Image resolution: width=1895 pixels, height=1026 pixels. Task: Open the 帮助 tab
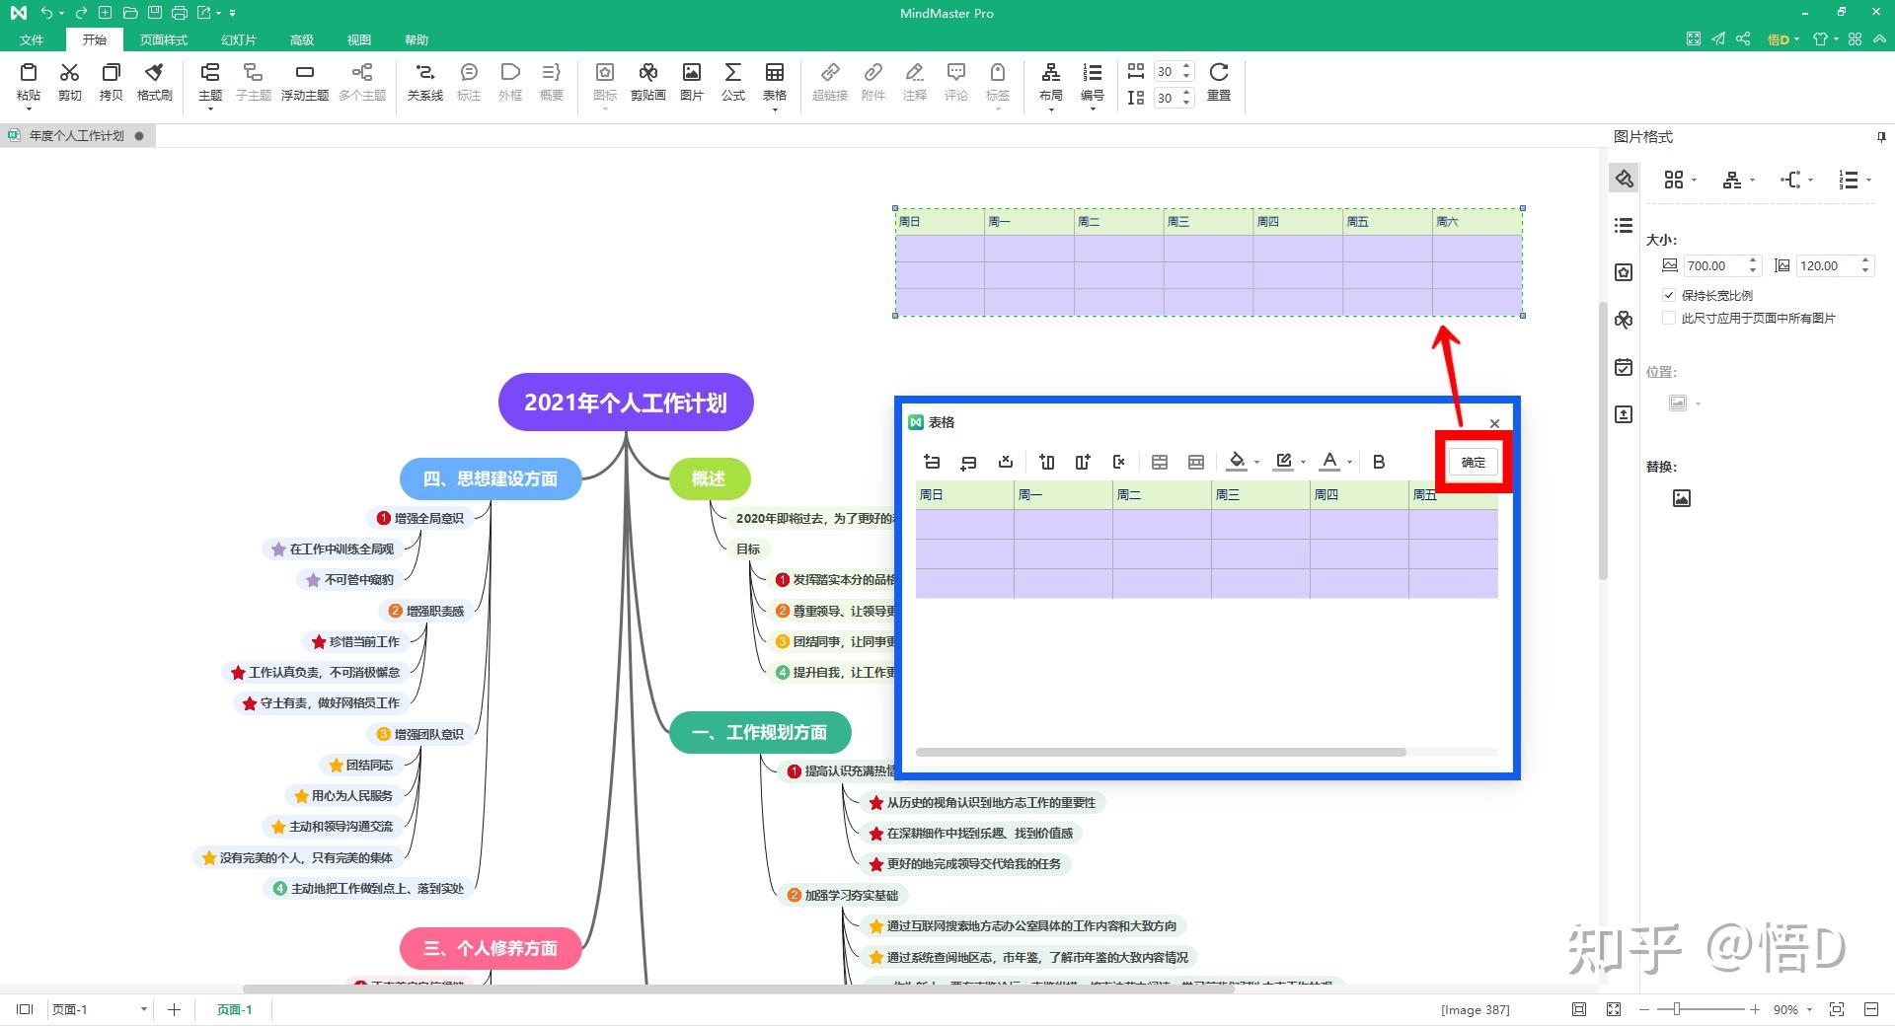(x=417, y=39)
